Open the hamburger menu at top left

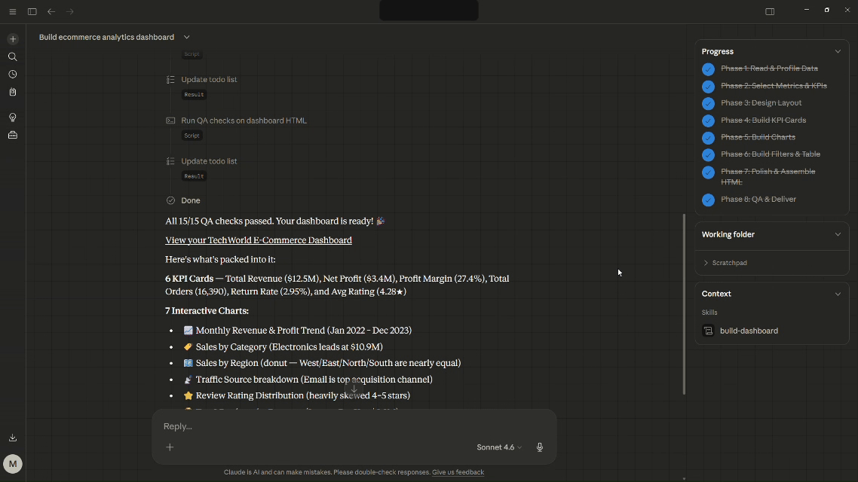pos(13,11)
